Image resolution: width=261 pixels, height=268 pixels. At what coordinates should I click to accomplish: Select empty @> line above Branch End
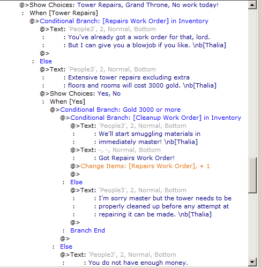[75, 222]
